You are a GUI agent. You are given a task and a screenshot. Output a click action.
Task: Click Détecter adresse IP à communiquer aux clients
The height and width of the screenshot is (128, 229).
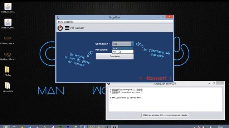pyautogui.click(x=165, y=115)
